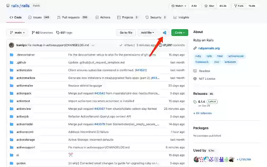
Task: Click the 6.1.4 release tag icon
Action: 195,101
